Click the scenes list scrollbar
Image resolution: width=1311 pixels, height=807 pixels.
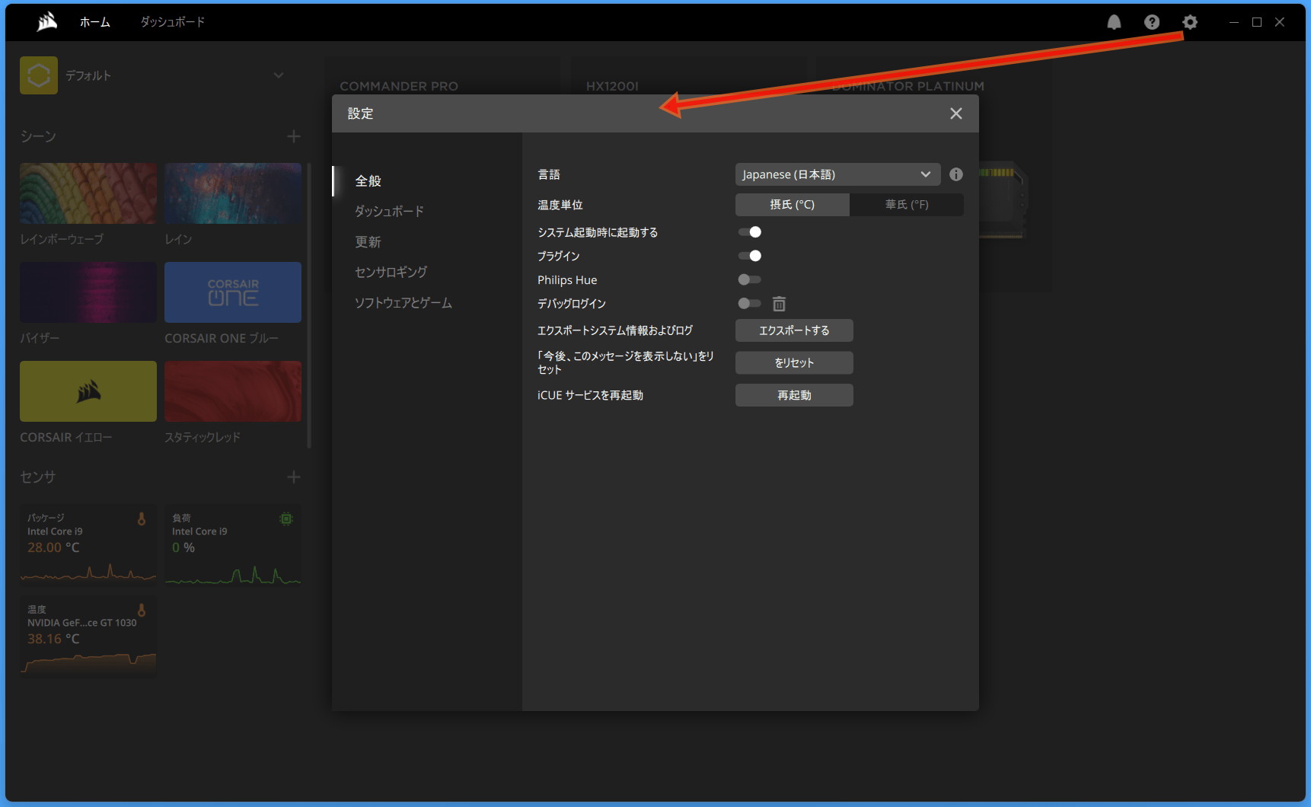tap(309, 305)
